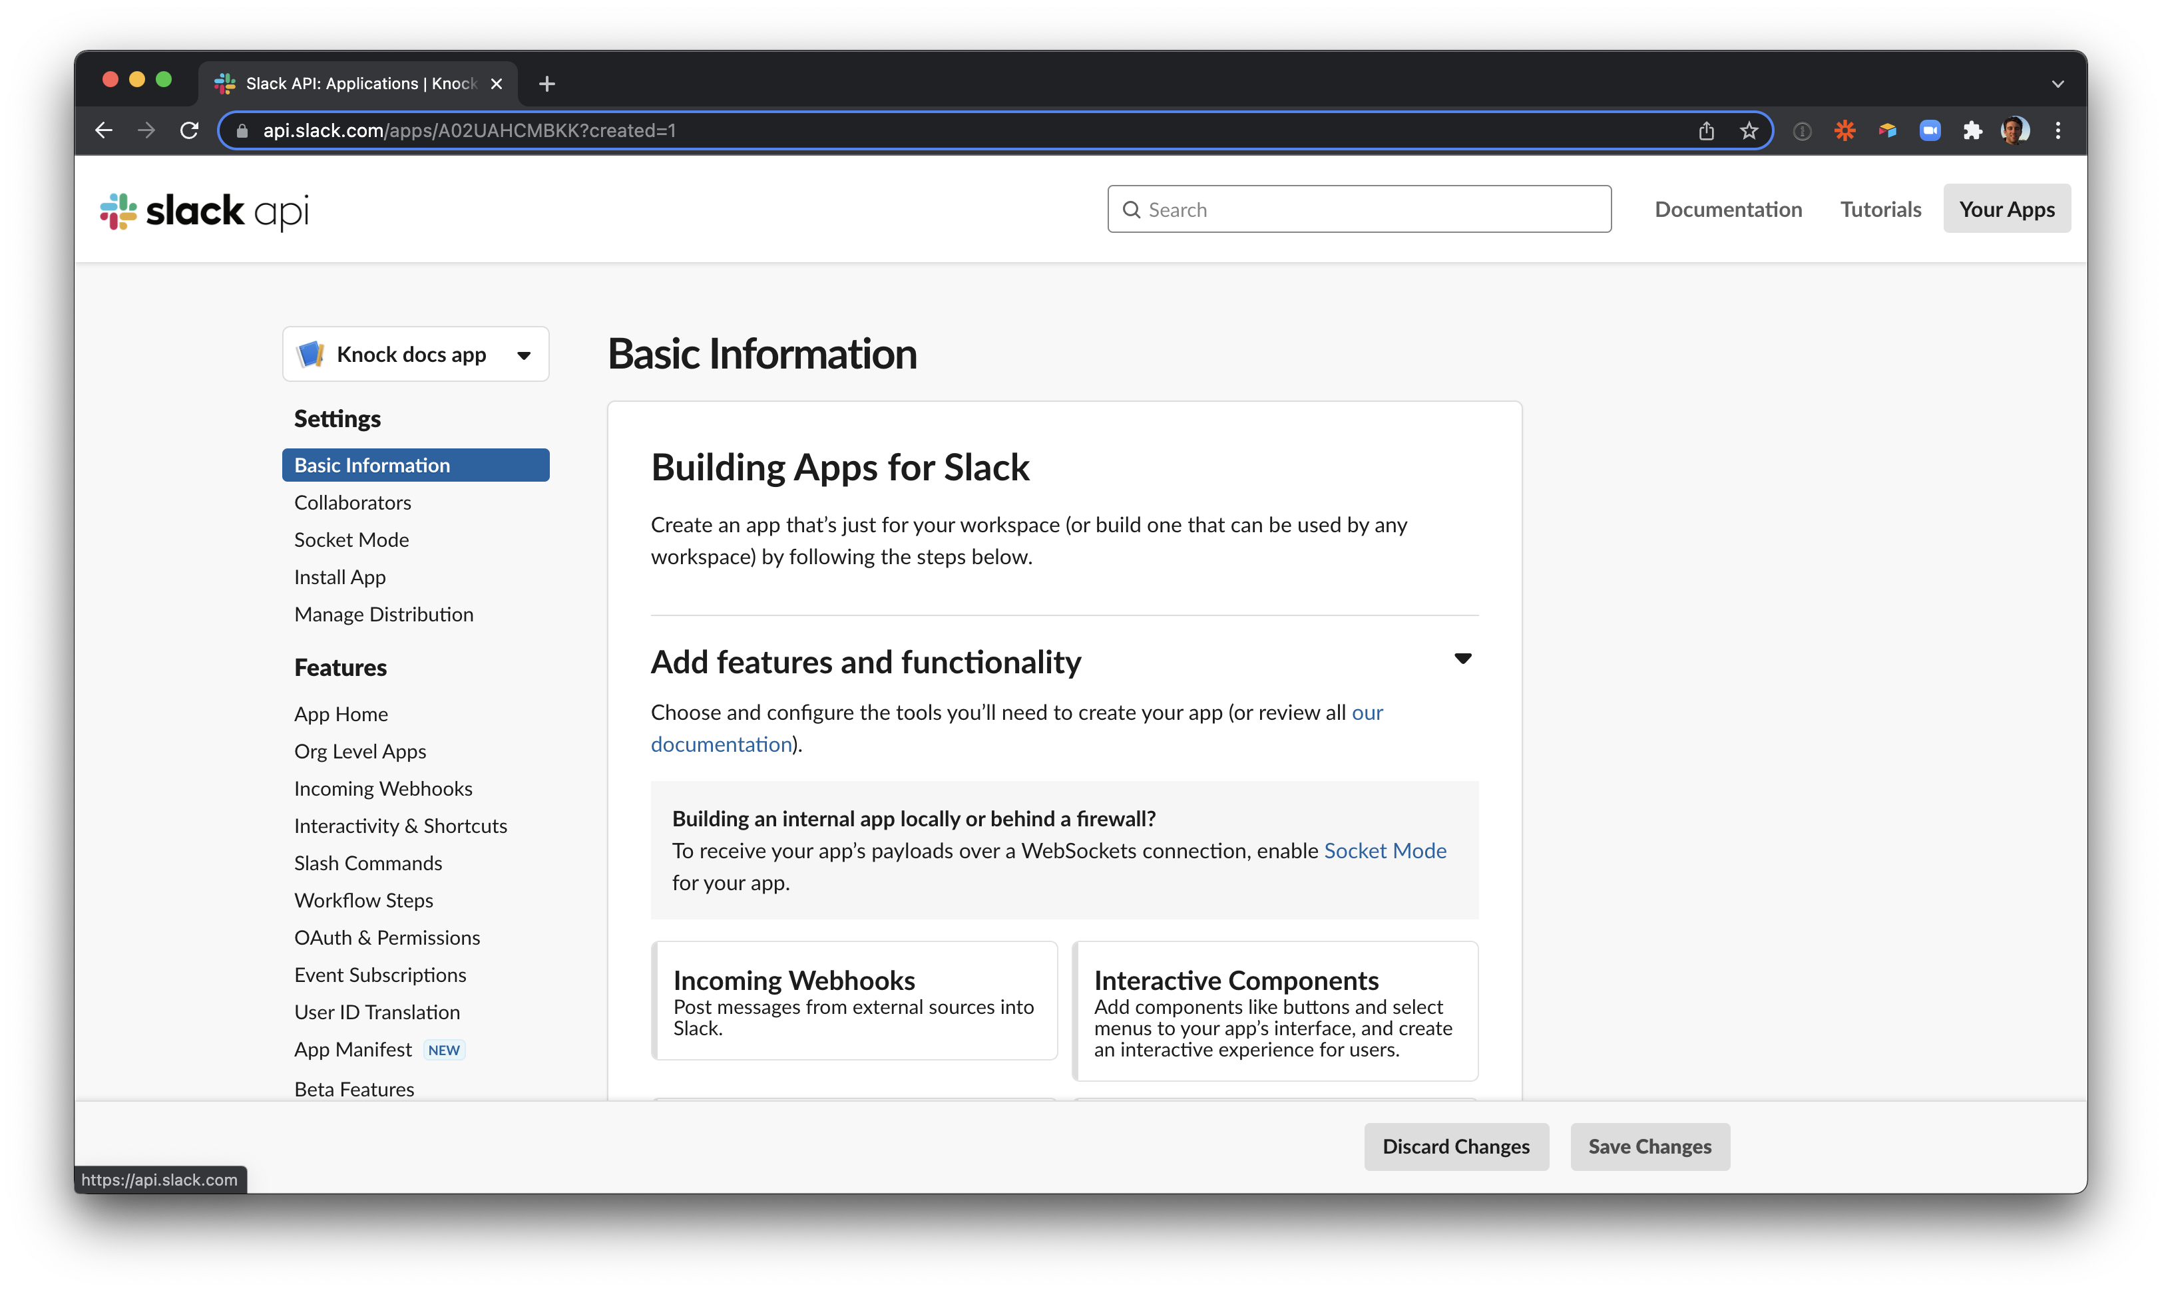The height and width of the screenshot is (1292, 2162).
Task: Click the Socket Mode link in firewall notice
Action: pyautogui.click(x=1383, y=849)
